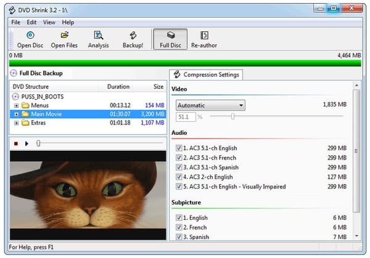The height and width of the screenshot is (258, 370).
Task: Click the 4,464 MB capacity label
Action: pyautogui.click(x=349, y=55)
